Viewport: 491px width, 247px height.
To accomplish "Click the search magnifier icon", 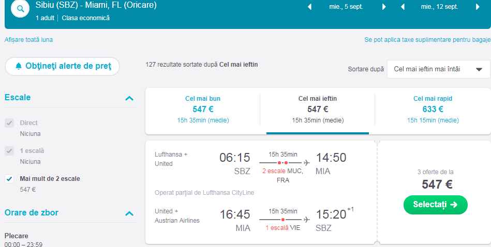I will [x=20, y=9].
